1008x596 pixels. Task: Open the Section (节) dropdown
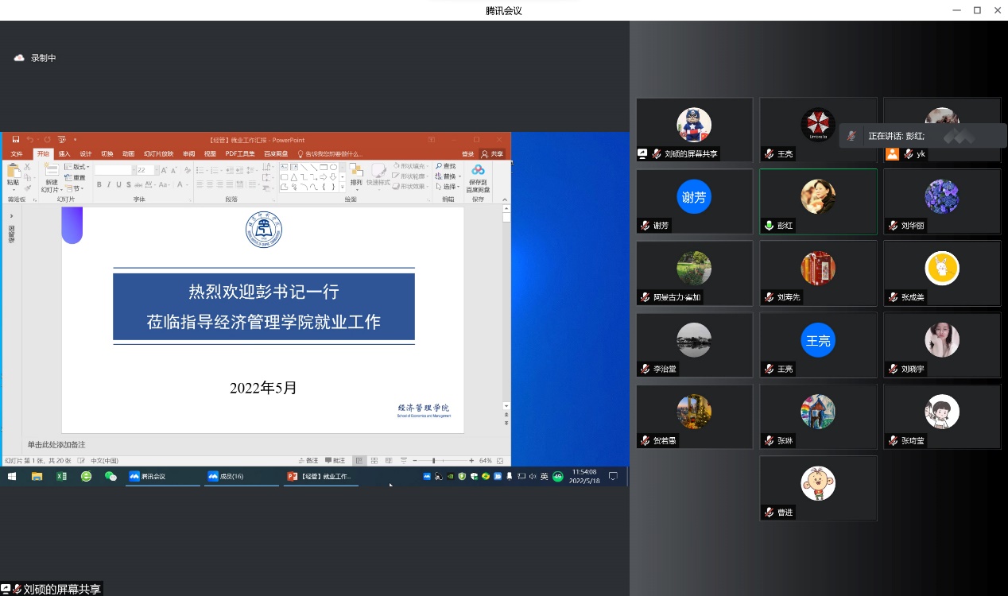point(76,188)
